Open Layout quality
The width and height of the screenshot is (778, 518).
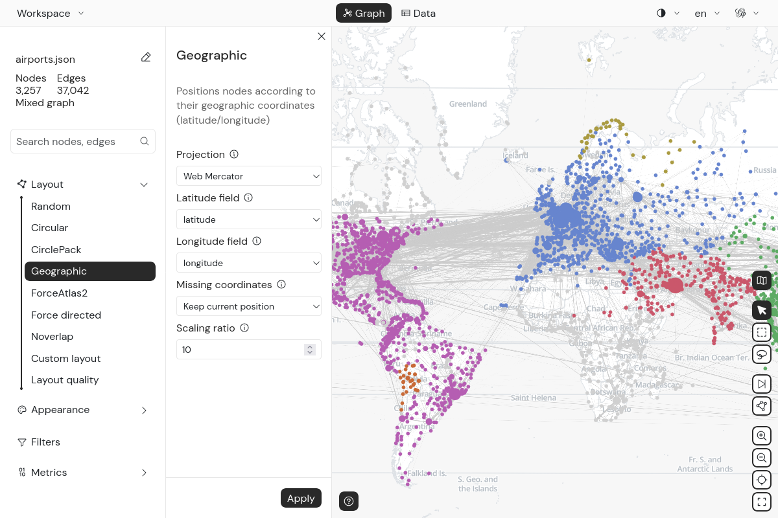pyautogui.click(x=90, y=380)
